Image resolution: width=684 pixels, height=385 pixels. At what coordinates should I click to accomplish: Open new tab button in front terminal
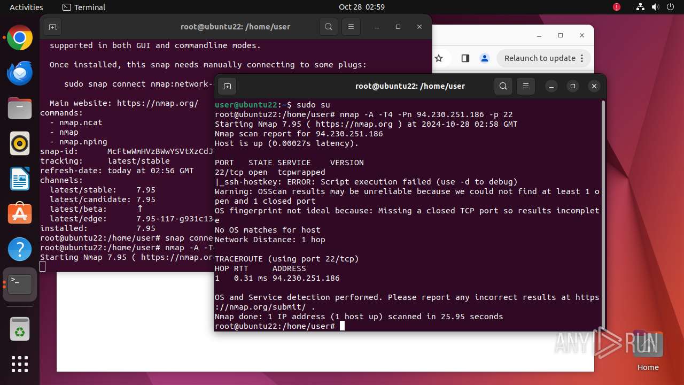pyautogui.click(x=227, y=86)
